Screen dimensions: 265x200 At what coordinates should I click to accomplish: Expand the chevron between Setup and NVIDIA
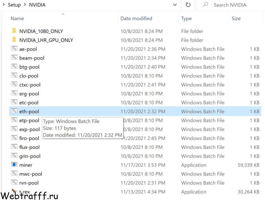25,5
